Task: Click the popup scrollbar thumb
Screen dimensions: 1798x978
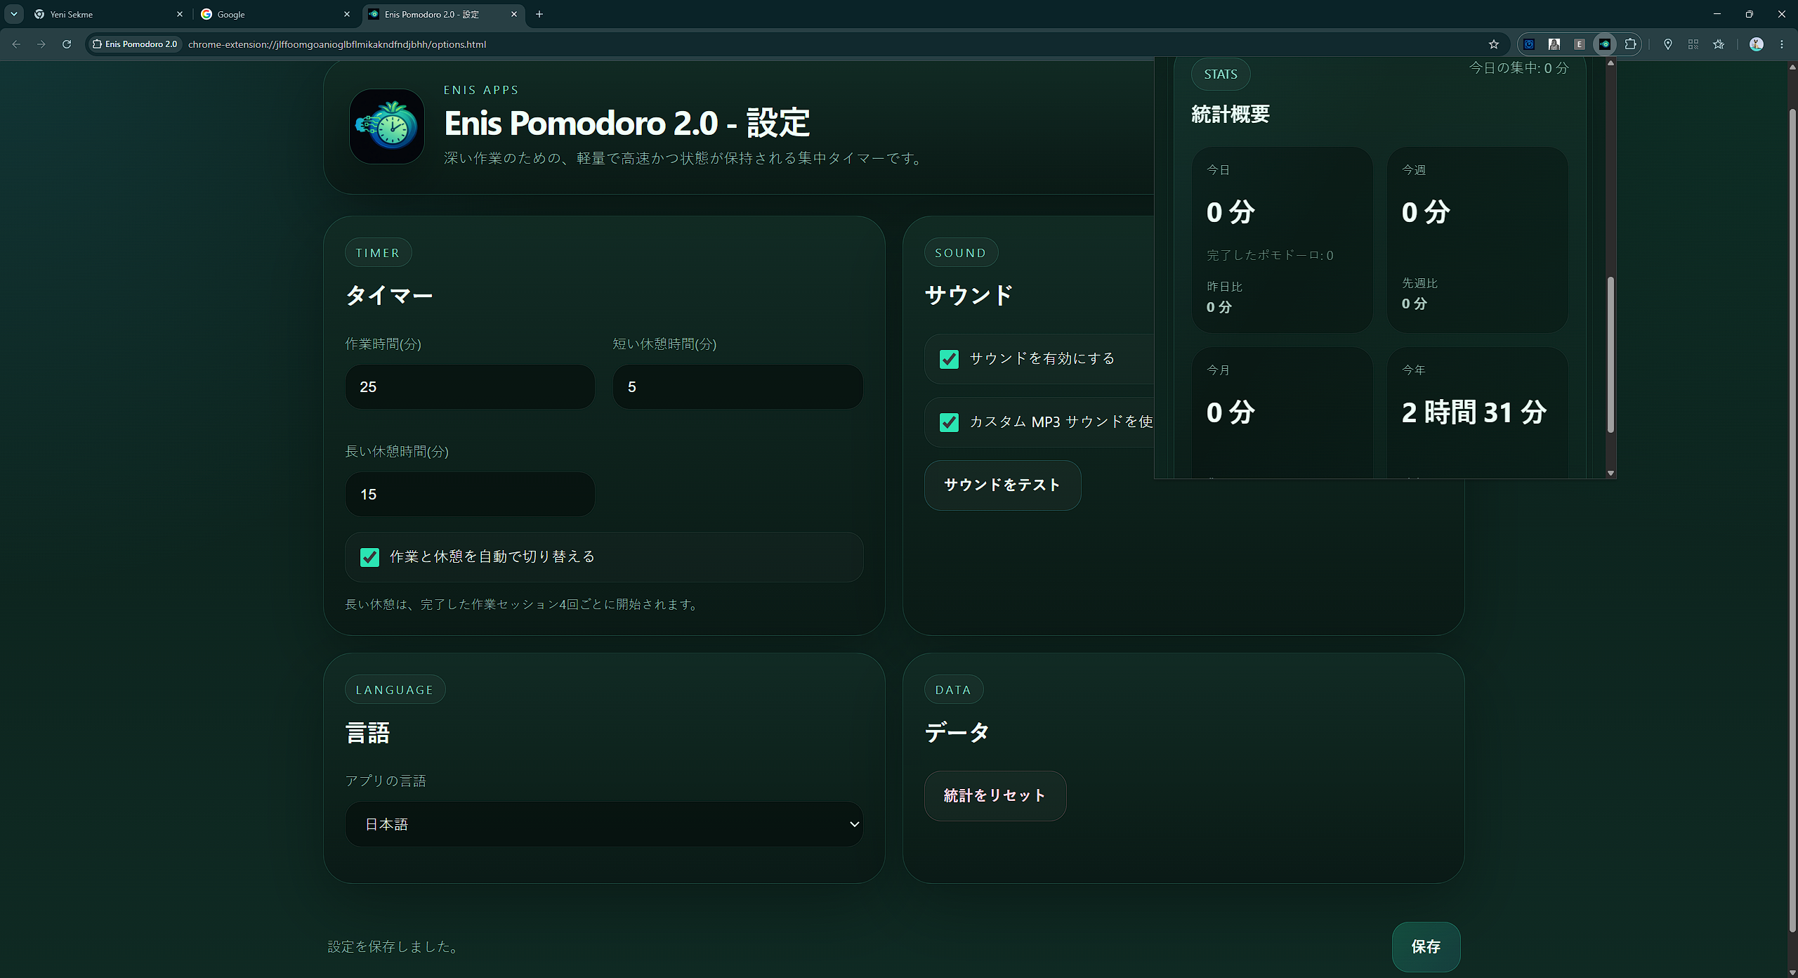Action: pyautogui.click(x=1610, y=355)
